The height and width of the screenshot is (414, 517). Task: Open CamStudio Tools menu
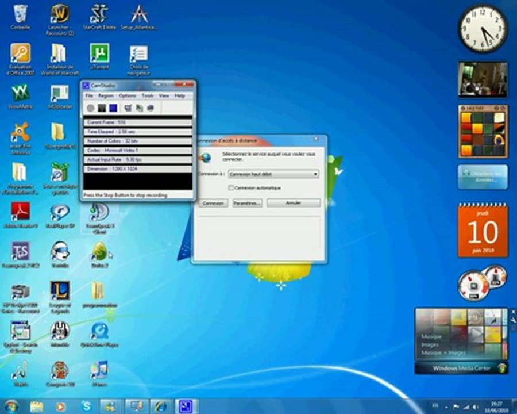tap(148, 96)
